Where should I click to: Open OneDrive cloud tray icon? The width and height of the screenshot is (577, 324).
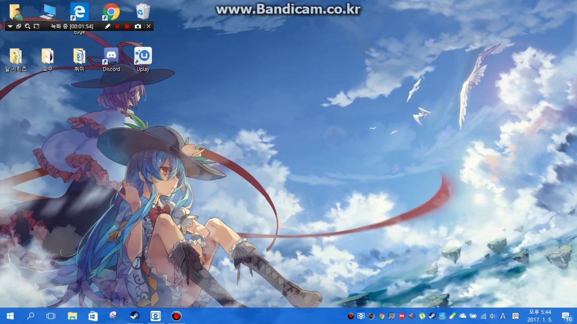pos(463,316)
